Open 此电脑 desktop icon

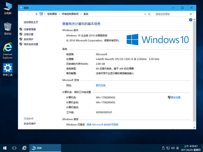8,8
